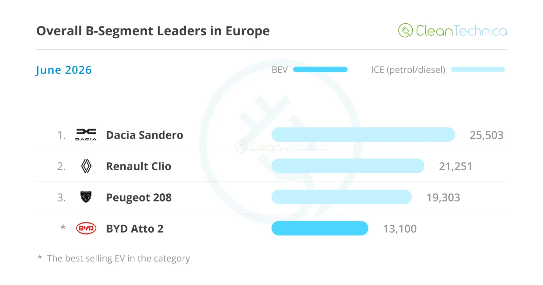The height and width of the screenshot is (285, 543).
Task: Click the CleanTechnica plug logo icon
Action: point(405,31)
